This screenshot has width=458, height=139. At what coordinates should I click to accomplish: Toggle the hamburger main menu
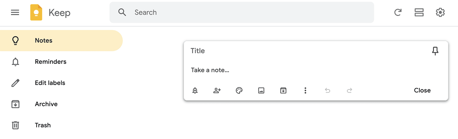click(x=15, y=12)
